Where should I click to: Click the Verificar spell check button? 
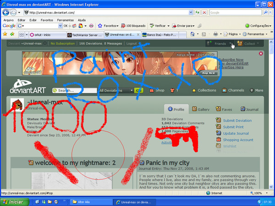[158, 26]
